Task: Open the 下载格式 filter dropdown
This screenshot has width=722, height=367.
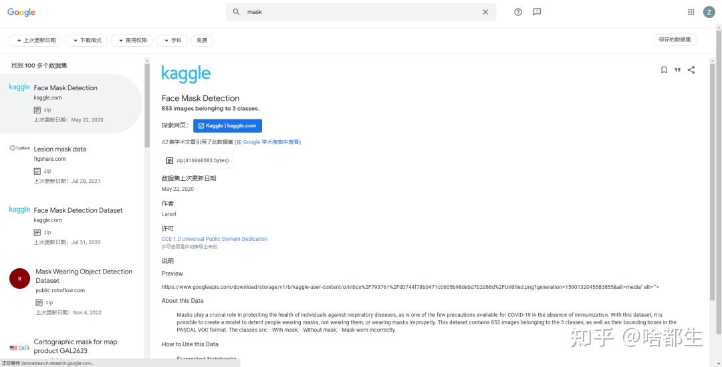Action: 88,41
